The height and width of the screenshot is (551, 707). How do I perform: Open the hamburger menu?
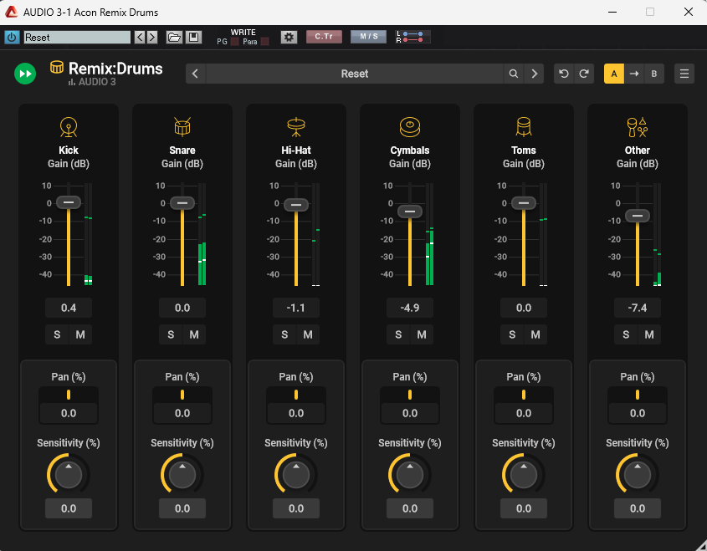tap(684, 74)
